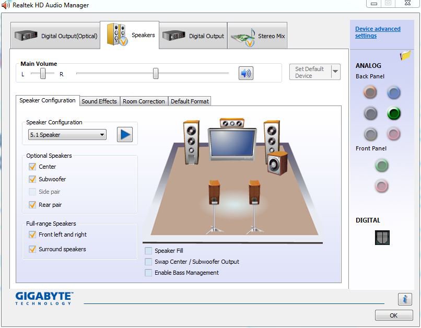The height and width of the screenshot is (328, 421).
Task: Click the green Back Panel line-out jack
Action: pyautogui.click(x=393, y=113)
